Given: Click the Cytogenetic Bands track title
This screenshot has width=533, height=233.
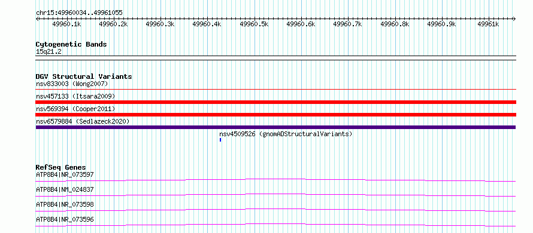Looking at the screenshot, I should coord(71,44).
